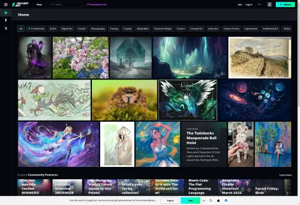Click the magnifier icon in the search box
Image resolution: width=300 pixels, height=205 pixels.
53,4
